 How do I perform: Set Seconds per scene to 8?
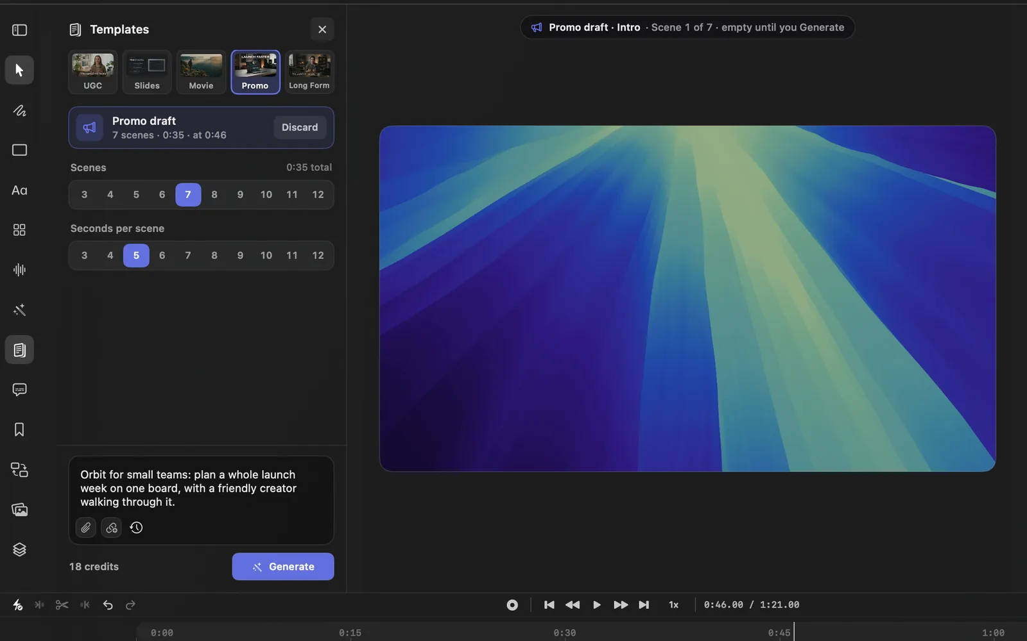[x=214, y=256]
